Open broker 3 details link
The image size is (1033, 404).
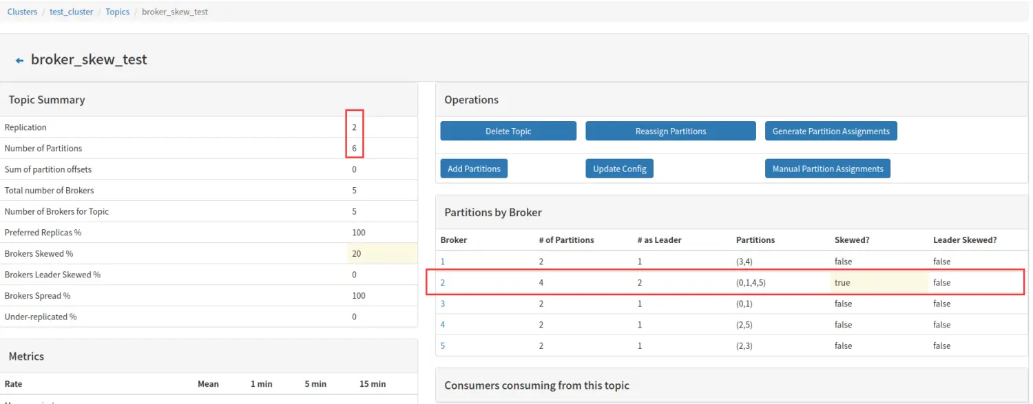coord(443,304)
